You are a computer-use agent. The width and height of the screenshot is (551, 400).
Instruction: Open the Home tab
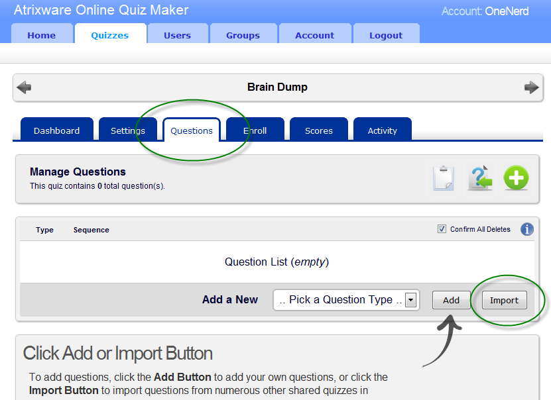(42, 34)
